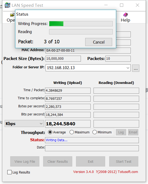Close the LAN Speed Test window
Image resolution: width=148 pixels, height=184 pixels.
click(x=137, y=5)
